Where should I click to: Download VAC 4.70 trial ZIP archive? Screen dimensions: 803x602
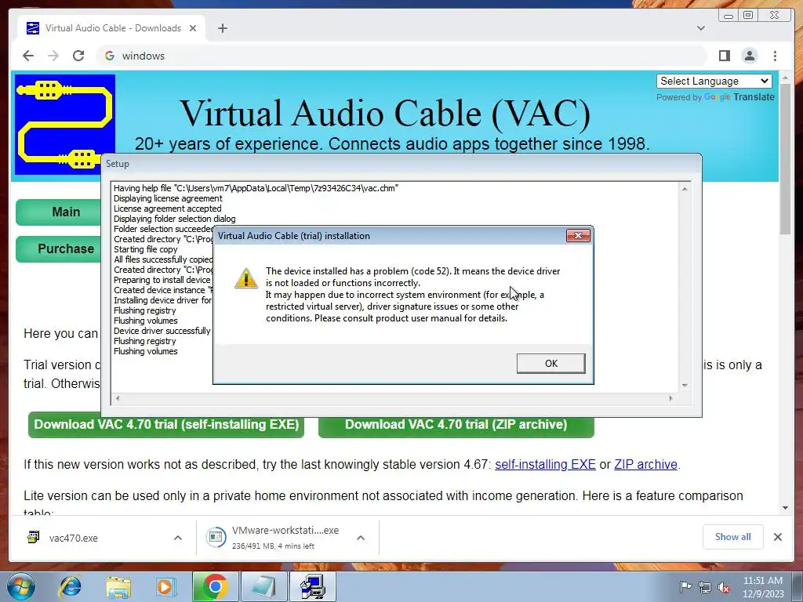pos(456,424)
